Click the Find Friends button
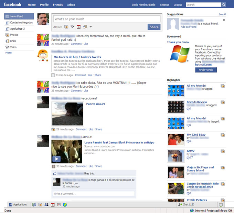Screen dimensions: 234x213 tap(206, 70)
